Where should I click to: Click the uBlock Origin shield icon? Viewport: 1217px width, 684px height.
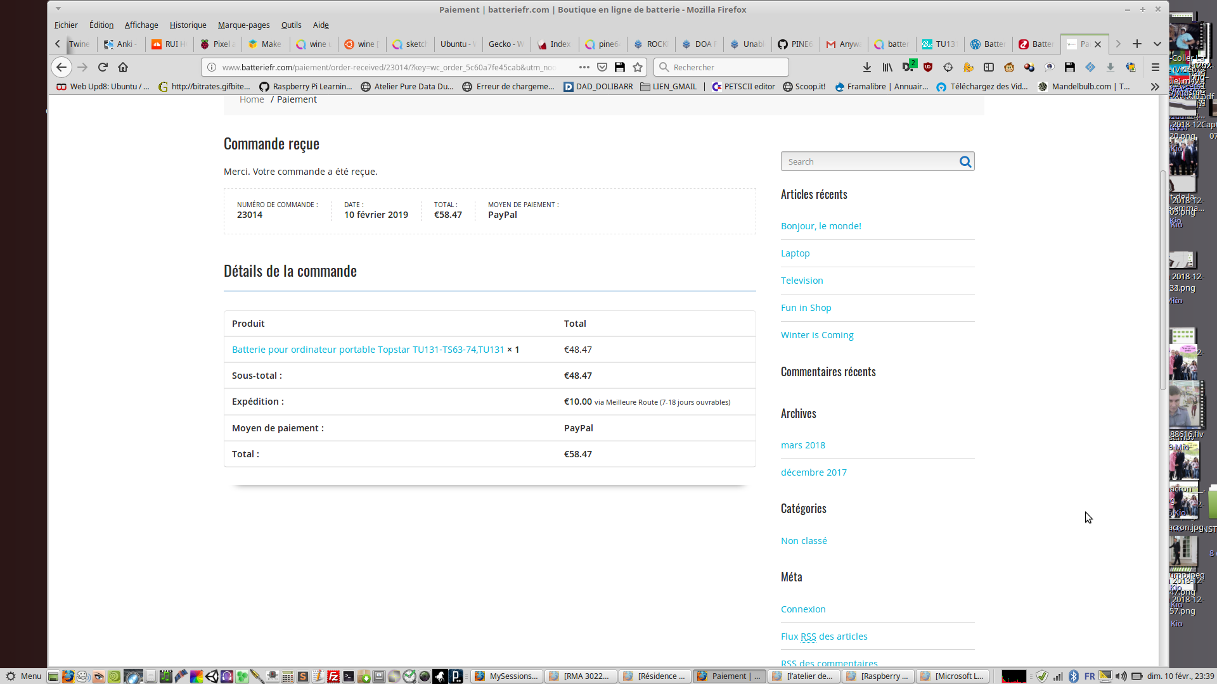[x=928, y=67]
